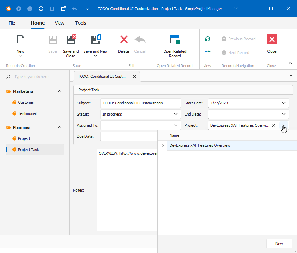Click the Planning folder icon
This screenshot has width=297, height=253.
9,127
